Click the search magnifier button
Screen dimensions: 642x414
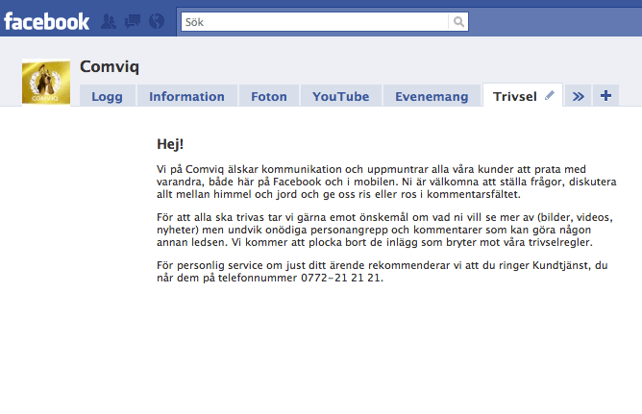(459, 20)
